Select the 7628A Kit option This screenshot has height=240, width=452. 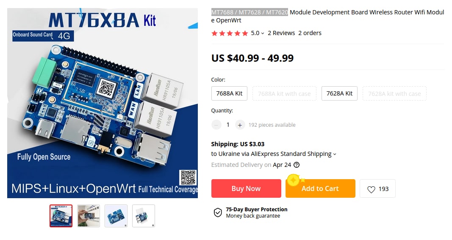tap(339, 93)
